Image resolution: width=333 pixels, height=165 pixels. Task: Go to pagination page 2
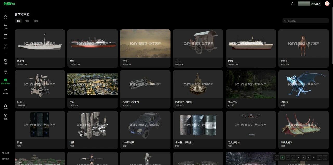pos(287,157)
